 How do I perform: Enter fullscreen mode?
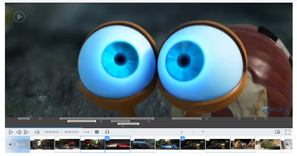[288, 132]
